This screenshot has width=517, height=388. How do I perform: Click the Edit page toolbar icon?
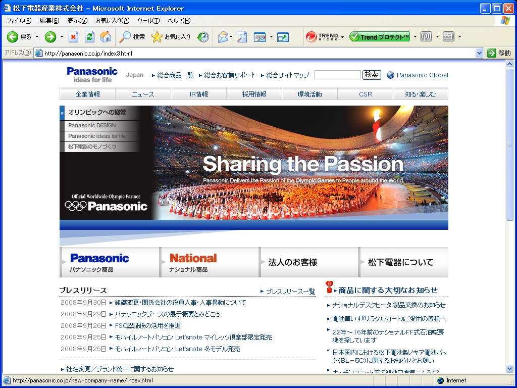[x=260, y=36]
